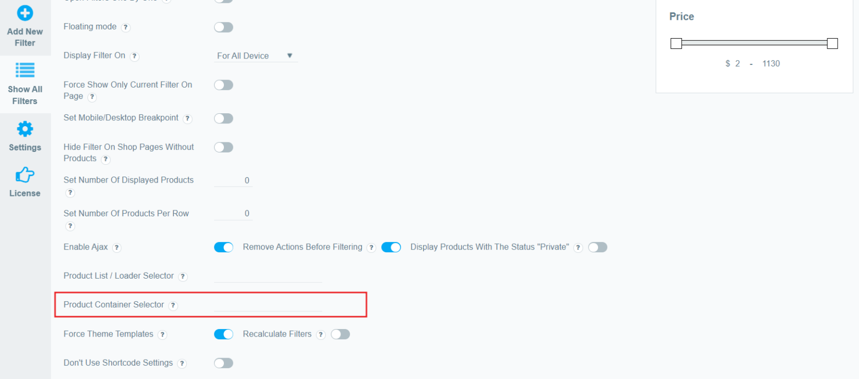Click help icon beside Display Filter On

click(x=135, y=56)
